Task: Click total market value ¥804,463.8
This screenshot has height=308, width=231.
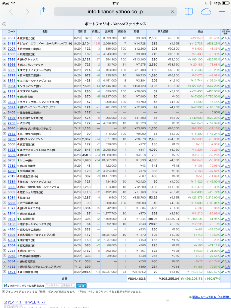Action: point(137,279)
